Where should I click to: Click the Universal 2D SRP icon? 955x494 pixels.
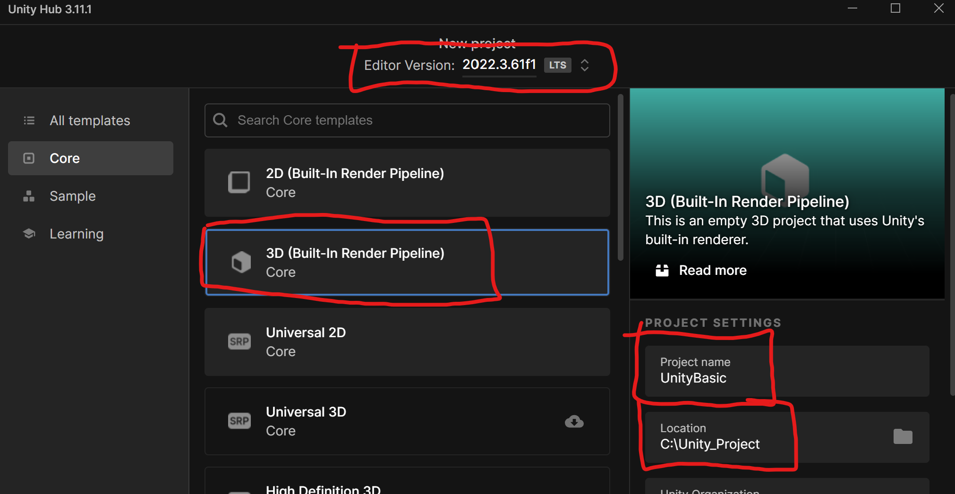[239, 341]
